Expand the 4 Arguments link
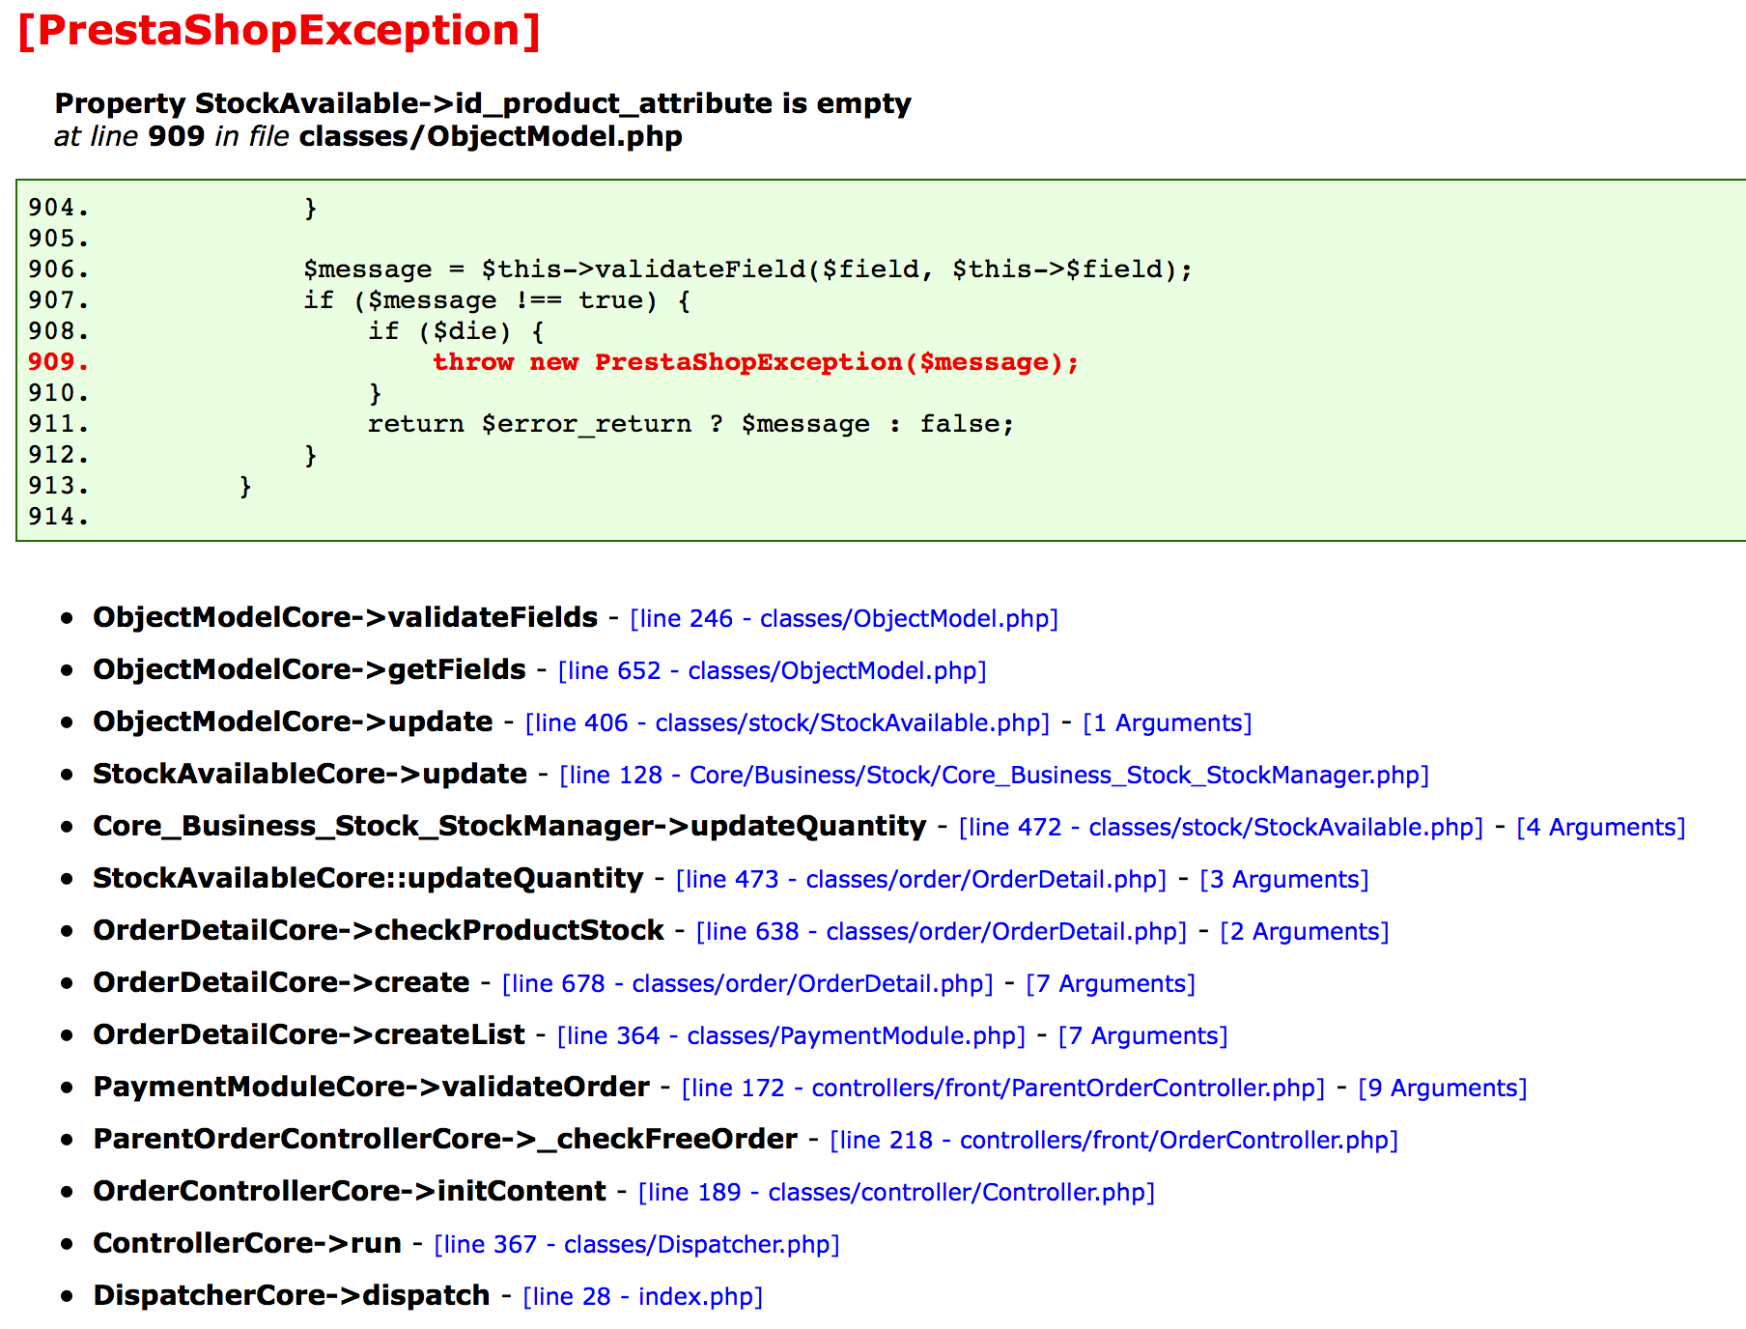This screenshot has width=1746, height=1329. click(1601, 828)
